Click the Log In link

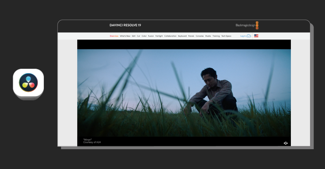[x=243, y=36]
